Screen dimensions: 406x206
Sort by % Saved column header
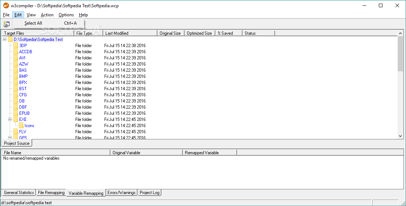pos(228,33)
